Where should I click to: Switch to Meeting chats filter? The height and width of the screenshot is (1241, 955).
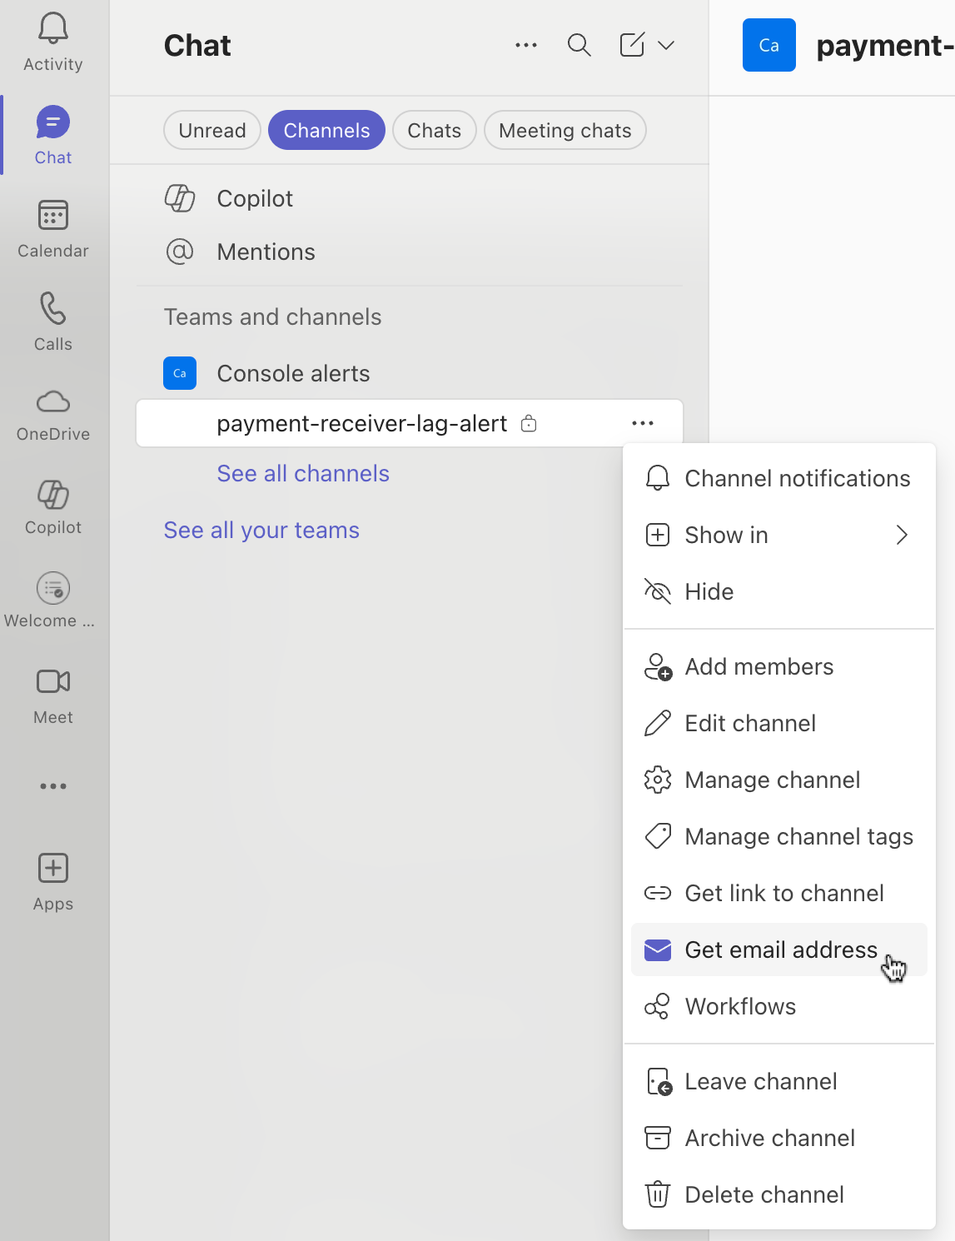565,130
